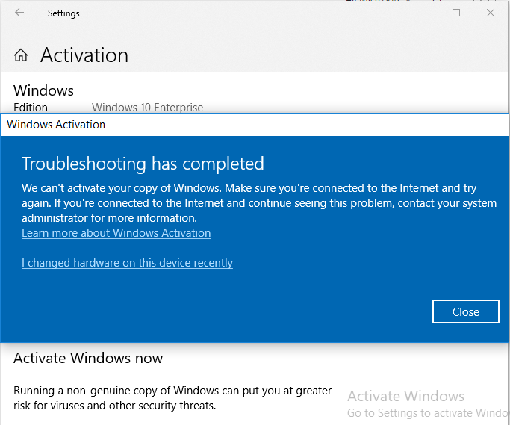The width and height of the screenshot is (510, 425).
Task: Close the troubleshooting dialog
Action: [466, 311]
